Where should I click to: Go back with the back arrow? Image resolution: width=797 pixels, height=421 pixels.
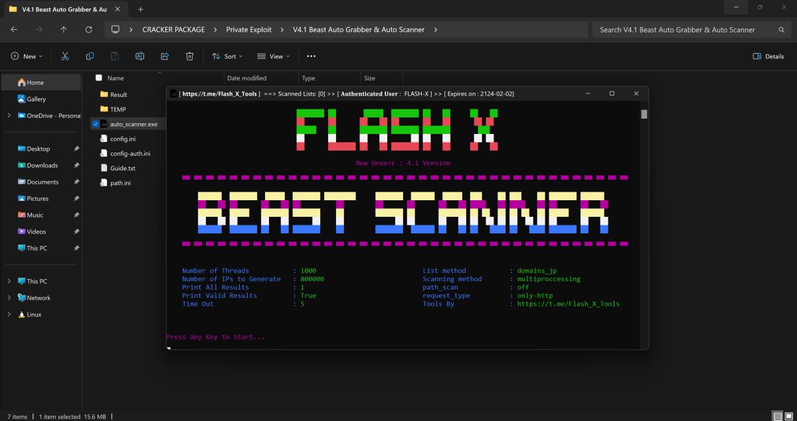[x=14, y=30]
